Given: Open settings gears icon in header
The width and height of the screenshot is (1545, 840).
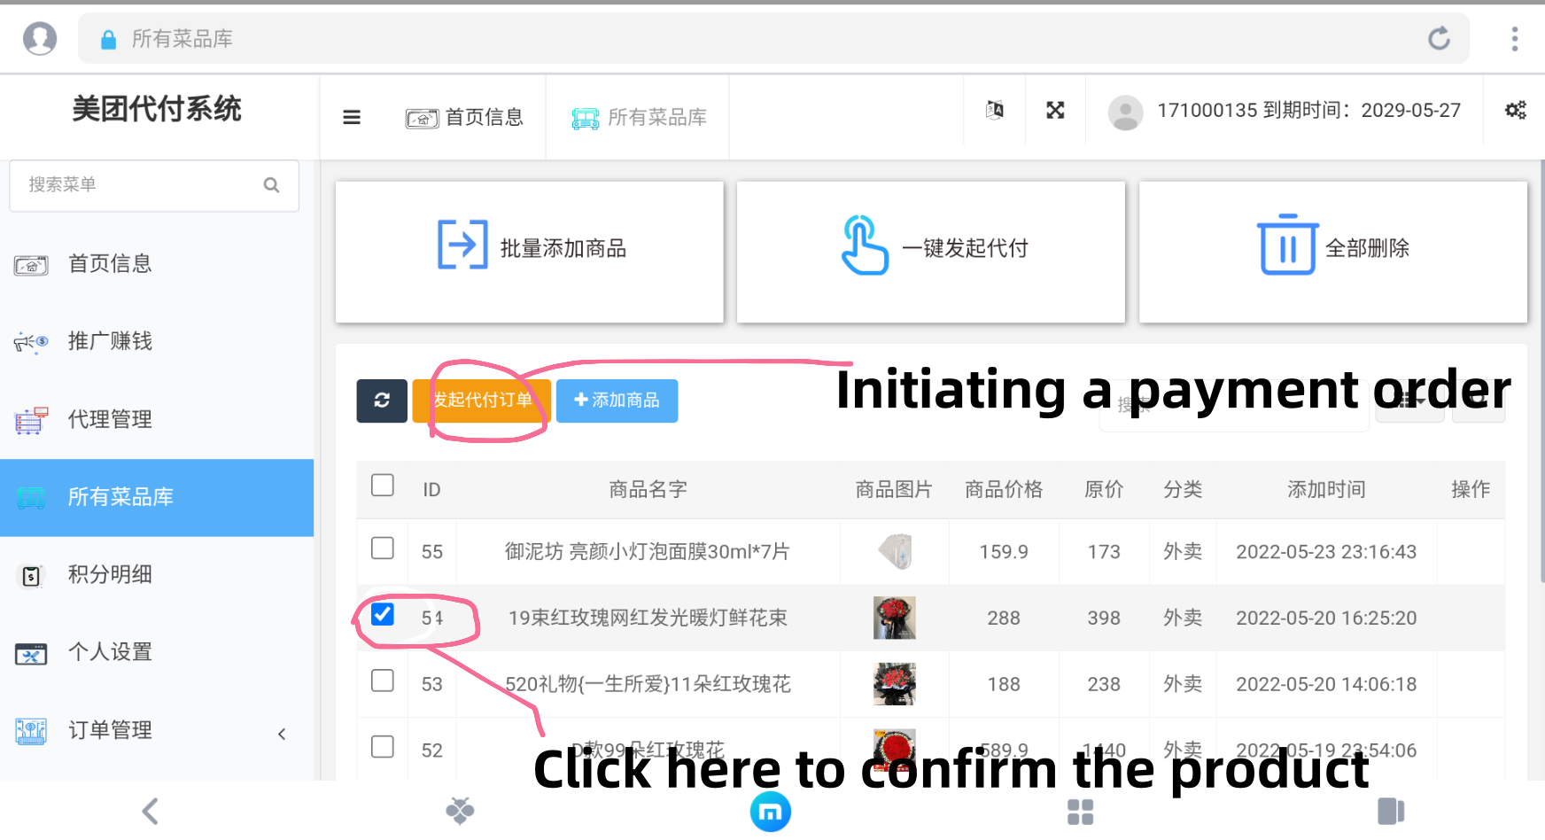Looking at the screenshot, I should [x=1516, y=110].
